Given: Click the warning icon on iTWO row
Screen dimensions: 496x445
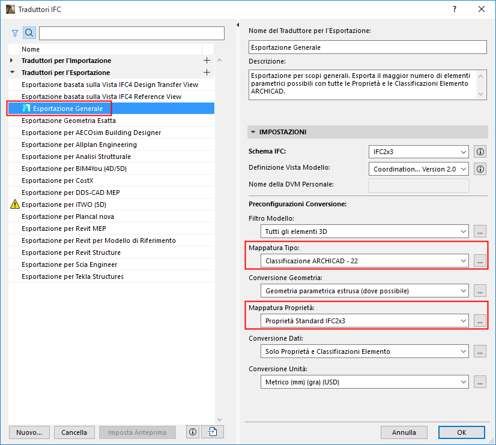Looking at the screenshot, I should tap(15, 205).
